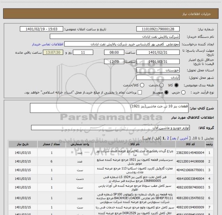Click the BACKHOE LOADER product name cell
Screen dimensions: 222x215
pyautogui.click(x=135, y=198)
